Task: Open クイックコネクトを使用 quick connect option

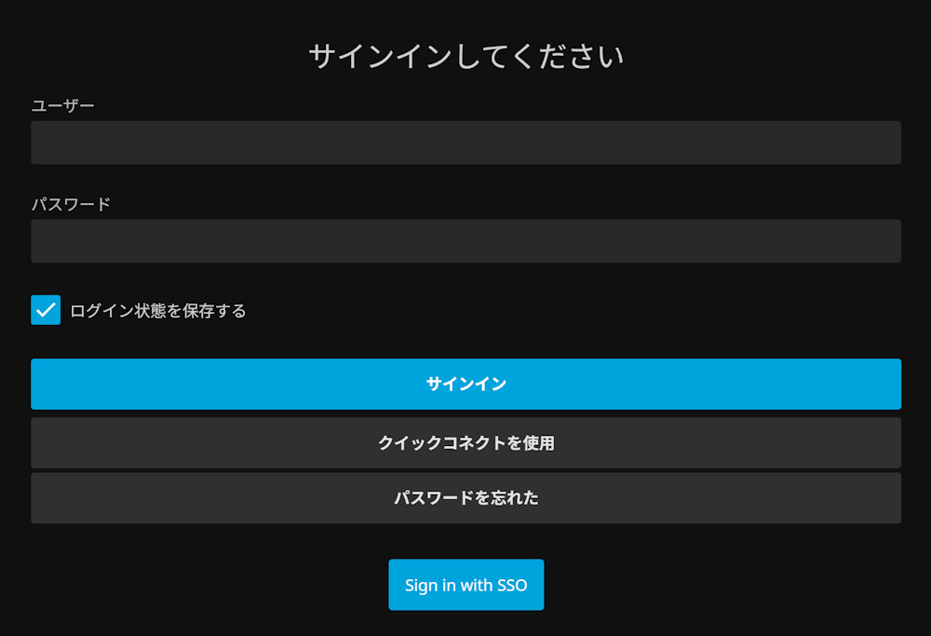Action: coord(465,443)
